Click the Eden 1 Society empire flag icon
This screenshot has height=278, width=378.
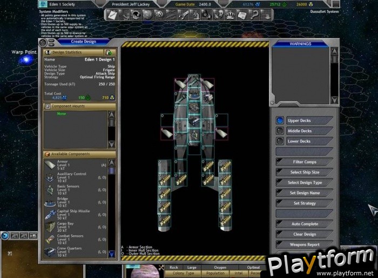click(x=43, y=4)
